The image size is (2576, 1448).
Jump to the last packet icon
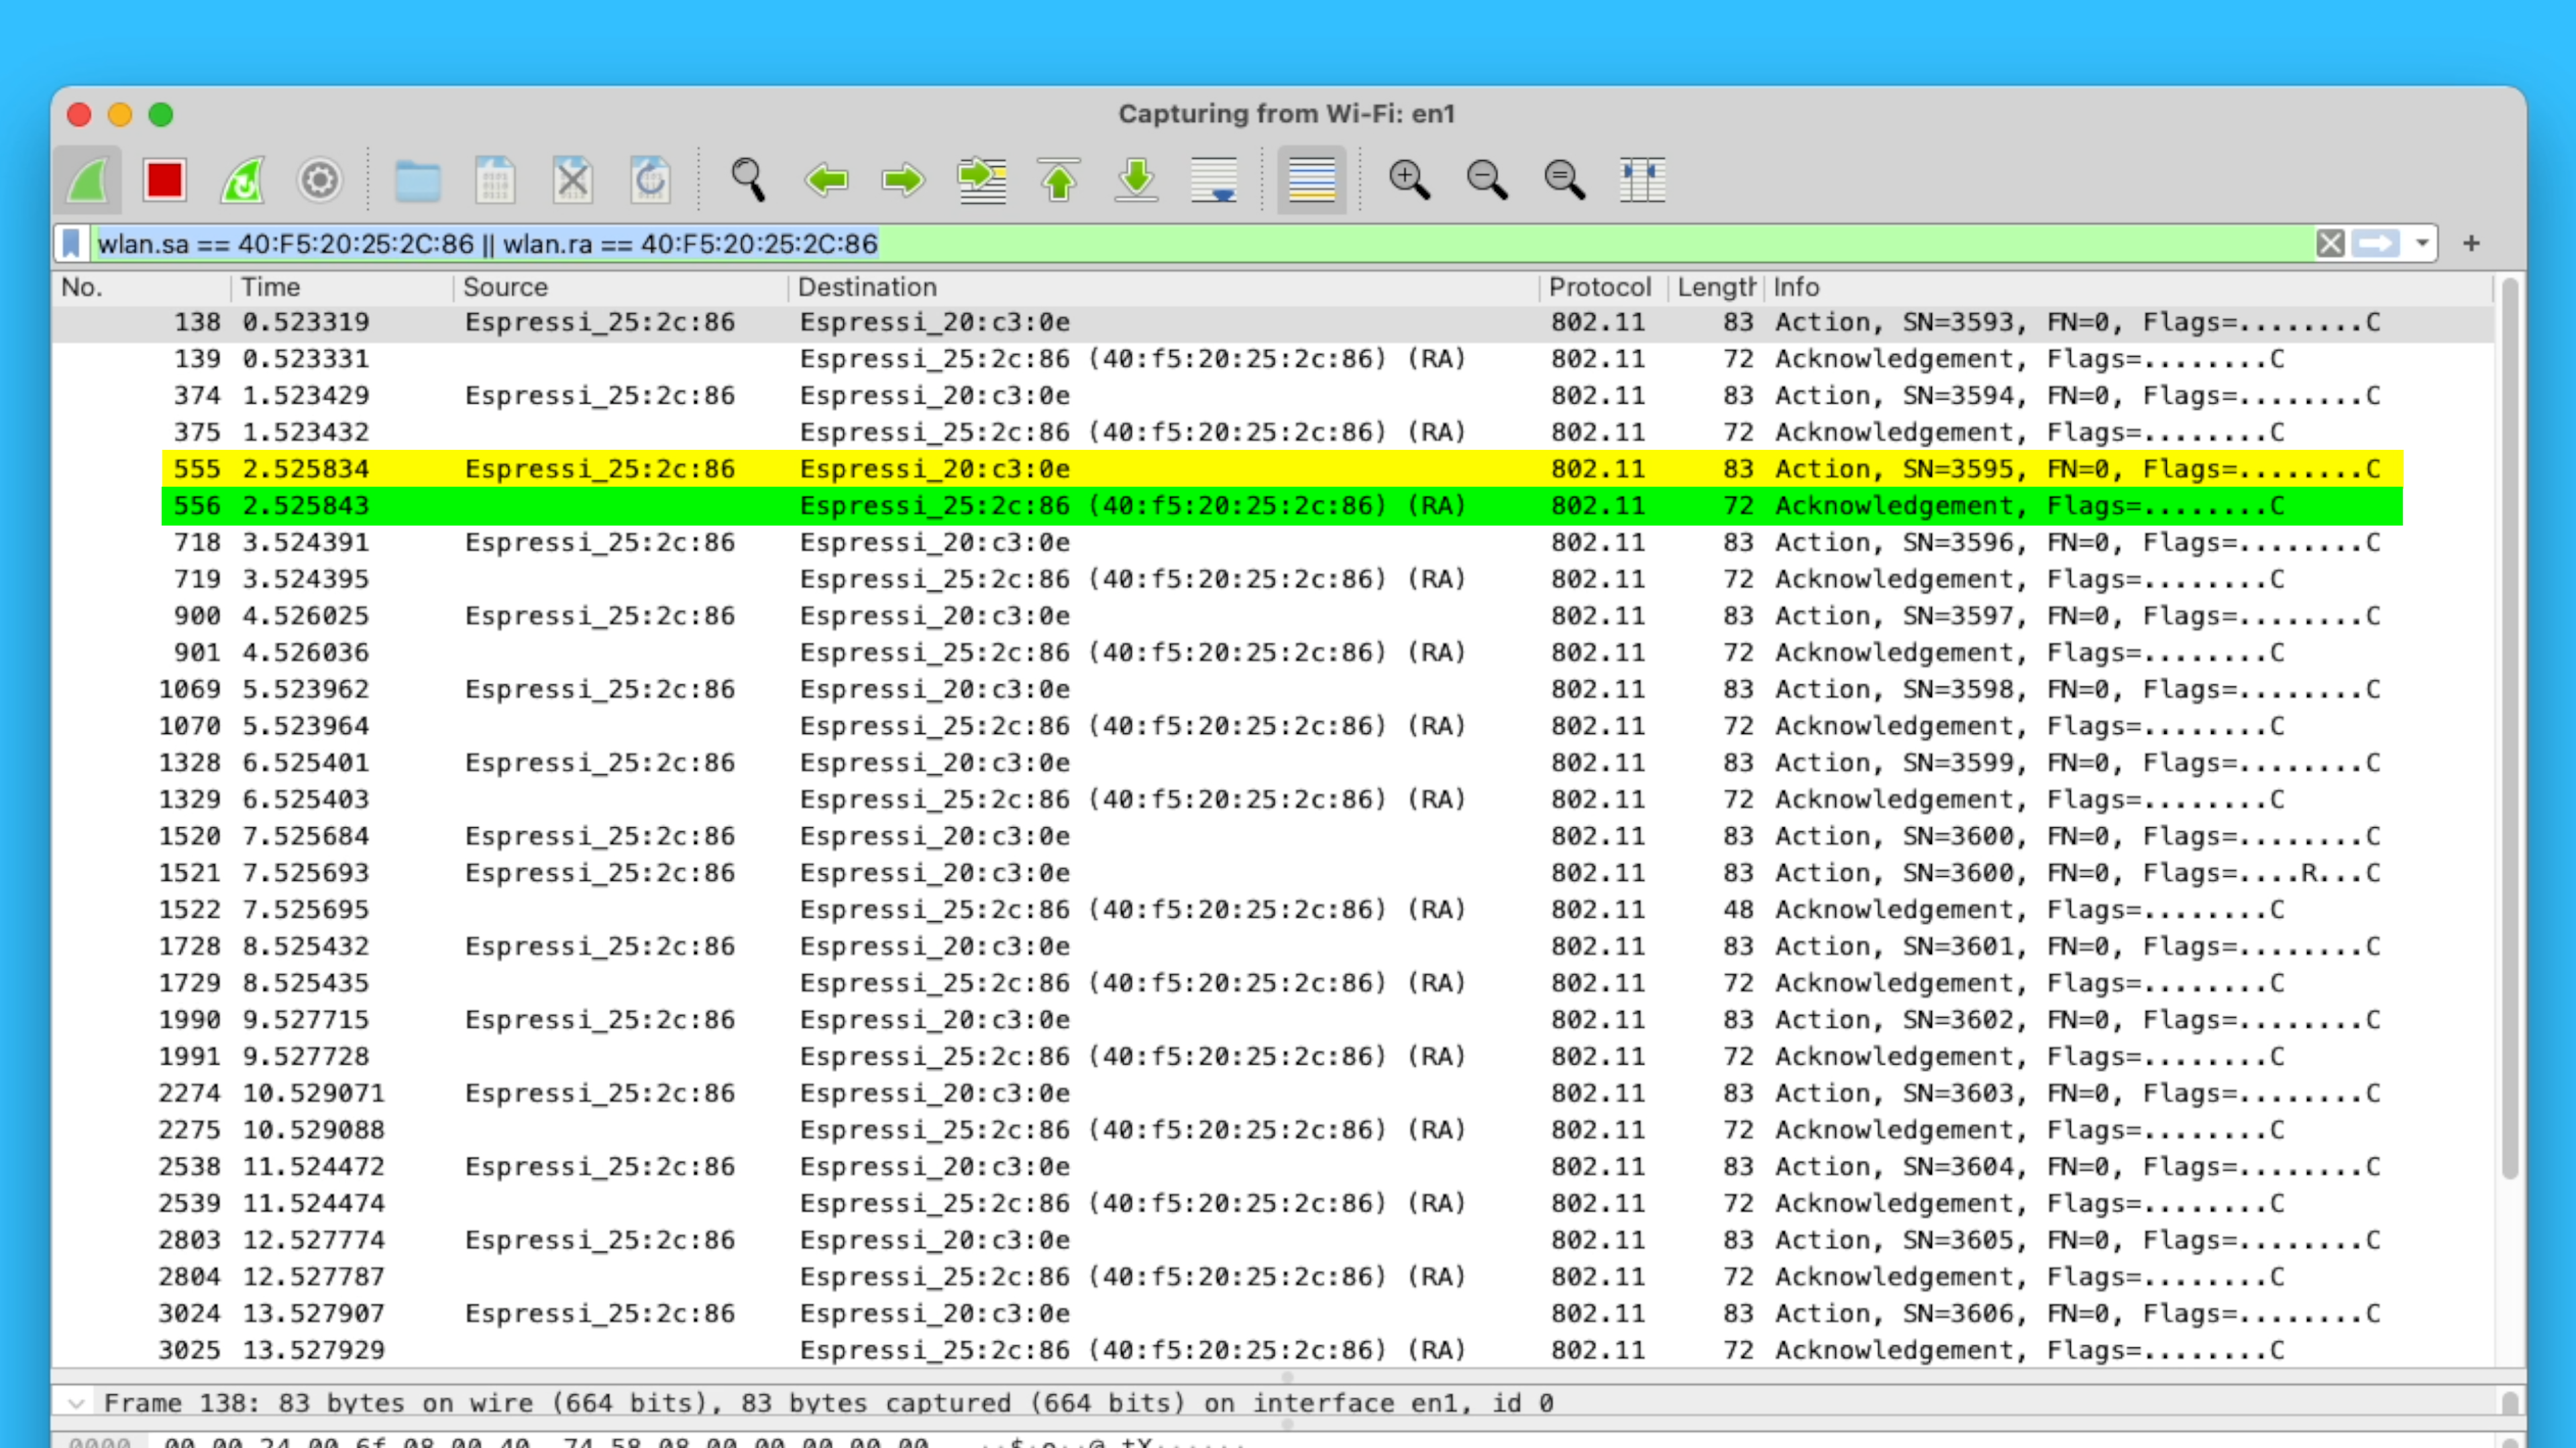(1136, 181)
